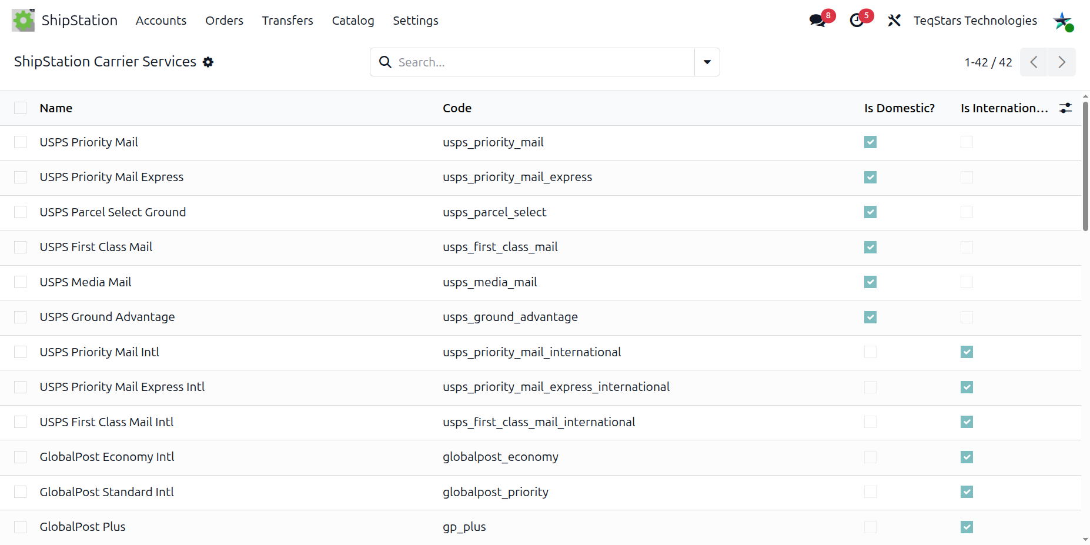
Task: Select the USPS Parcel Select Ground row checkbox
Action: [x=21, y=212]
